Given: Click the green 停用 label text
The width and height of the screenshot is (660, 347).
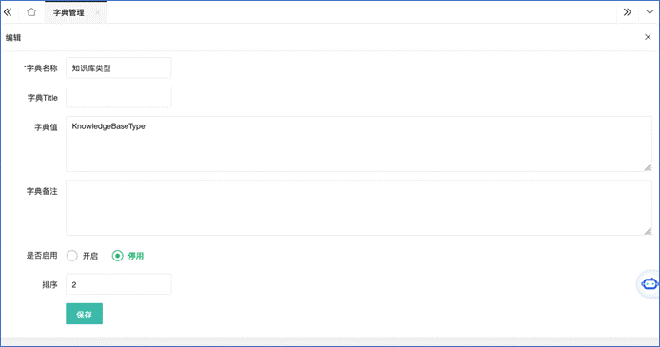Looking at the screenshot, I should click(x=136, y=256).
